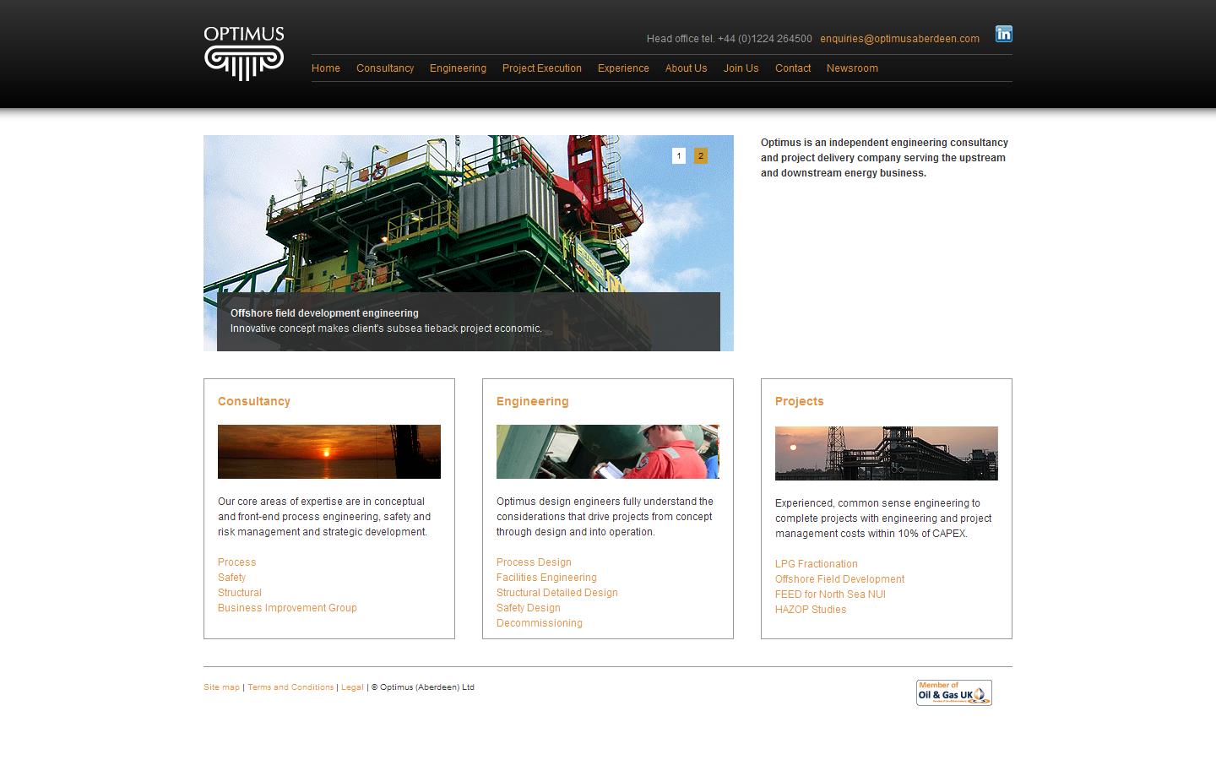Open the Facilities Engineering link
The height and width of the screenshot is (760, 1216).
pos(546,578)
